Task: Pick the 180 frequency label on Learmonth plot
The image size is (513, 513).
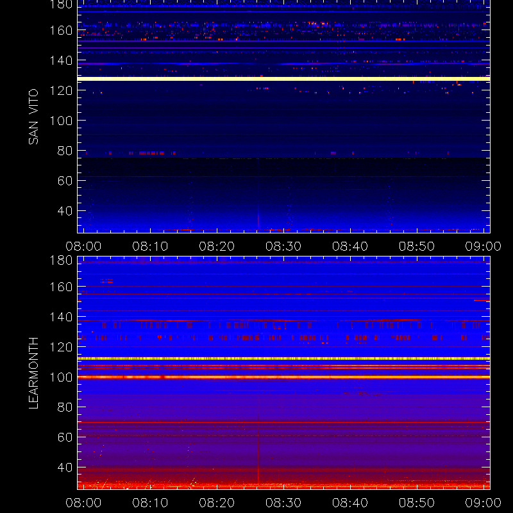Action: 61,260
